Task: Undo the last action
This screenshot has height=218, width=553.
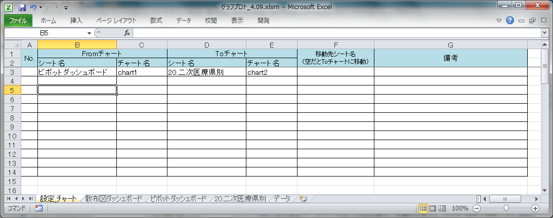Action: coord(33,7)
